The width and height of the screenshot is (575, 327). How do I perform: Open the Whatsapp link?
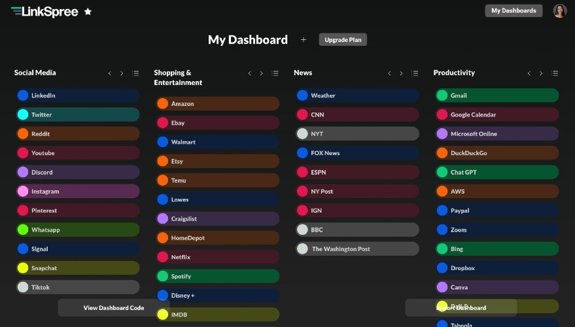pos(78,230)
